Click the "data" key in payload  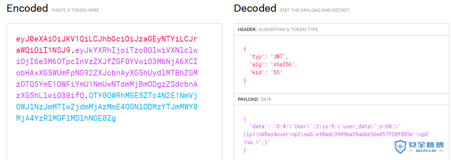pos(258,126)
